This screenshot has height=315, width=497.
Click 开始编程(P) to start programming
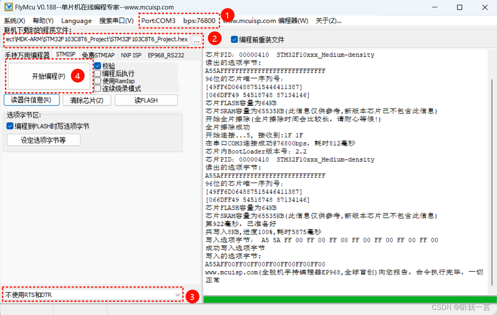pyautogui.click(x=48, y=76)
